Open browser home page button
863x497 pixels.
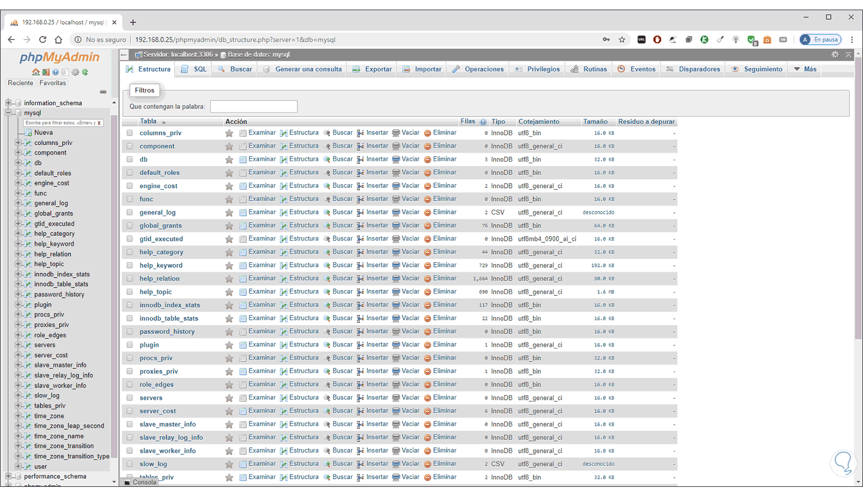(x=58, y=40)
